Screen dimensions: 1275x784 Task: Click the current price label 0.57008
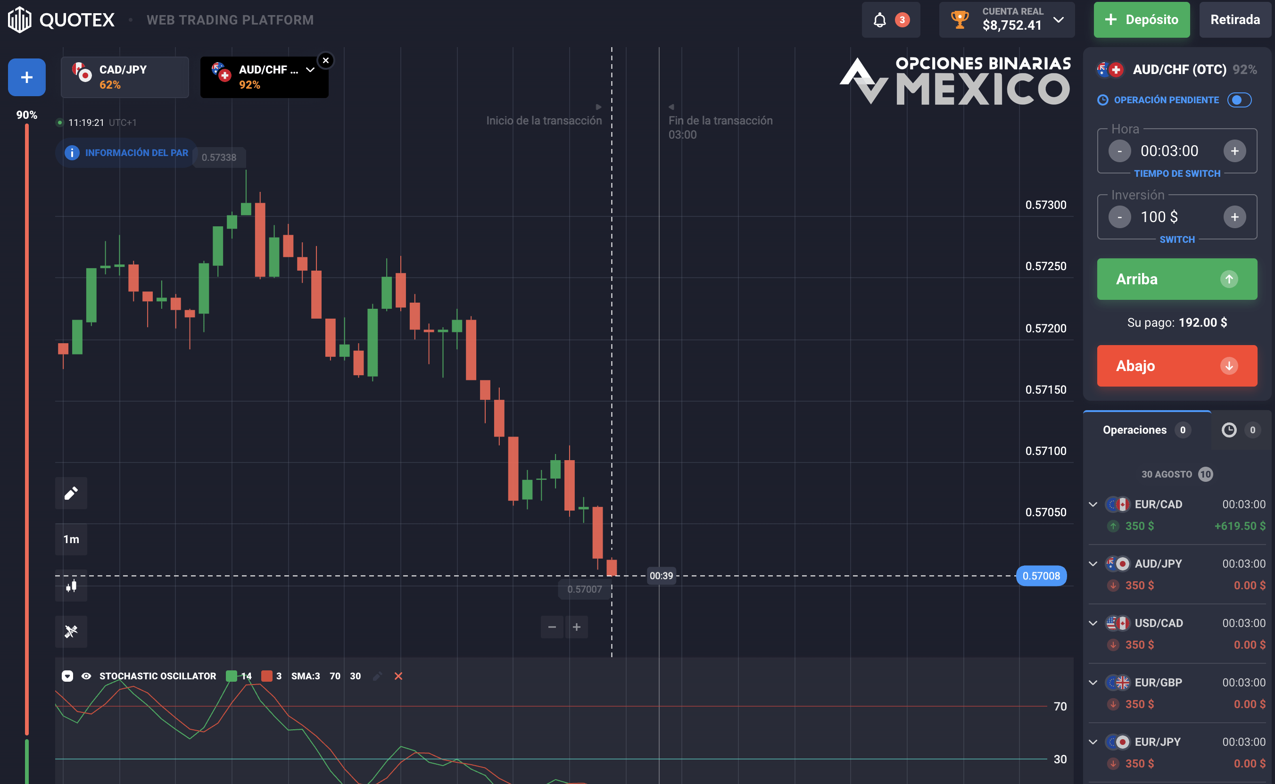coord(1041,576)
